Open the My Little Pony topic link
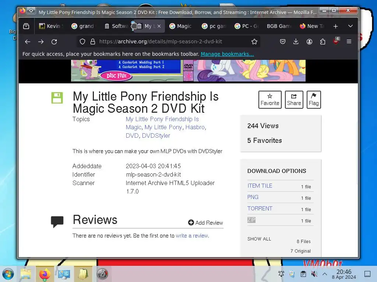 (163, 127)
